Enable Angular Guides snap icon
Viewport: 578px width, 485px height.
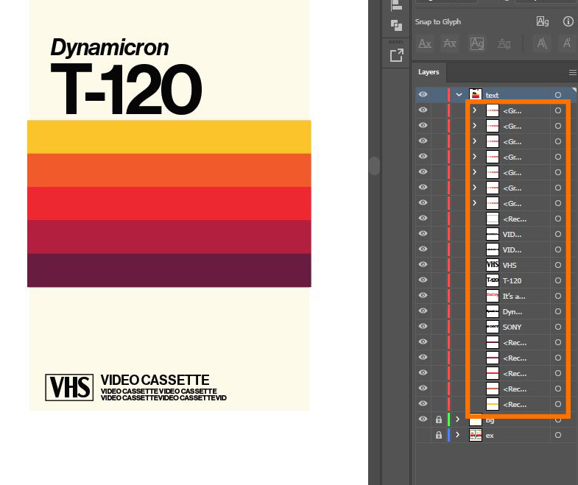542,44
